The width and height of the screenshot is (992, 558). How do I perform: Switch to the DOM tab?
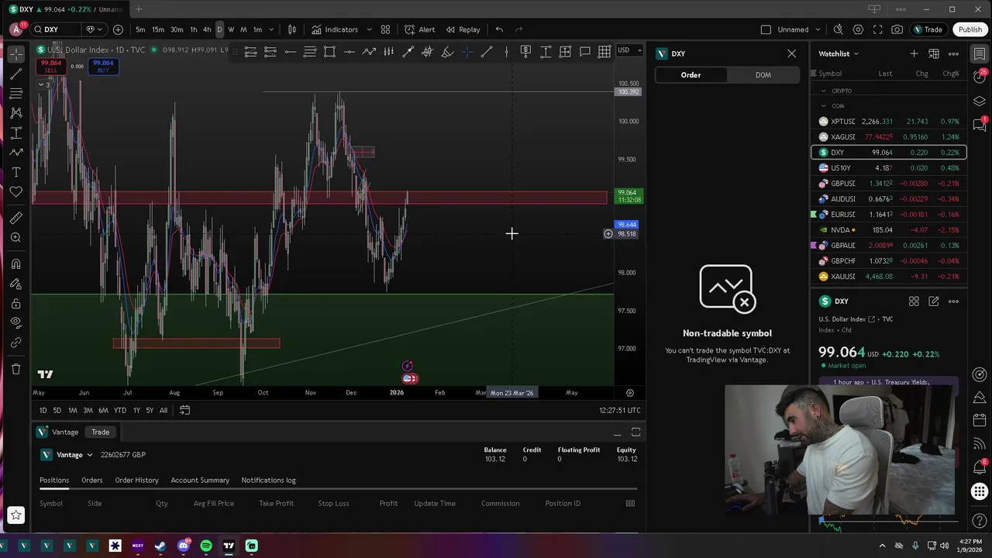tap(763, 75)
